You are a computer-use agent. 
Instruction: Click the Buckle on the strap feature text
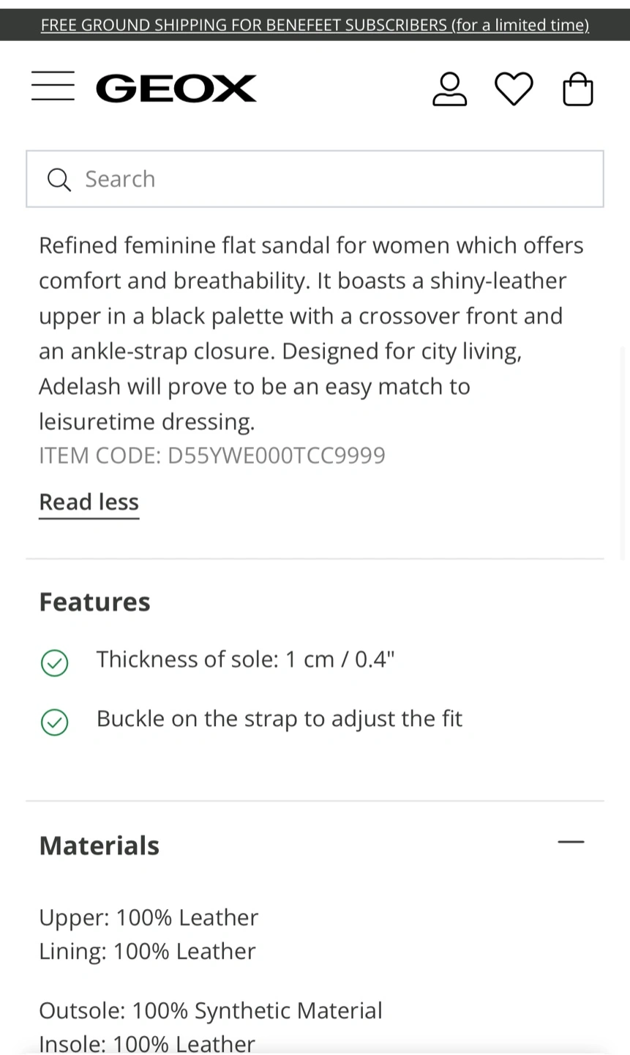coord(280,719)
